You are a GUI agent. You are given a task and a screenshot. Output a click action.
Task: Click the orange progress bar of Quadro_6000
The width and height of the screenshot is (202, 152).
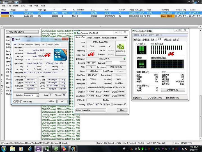(5, 16)
